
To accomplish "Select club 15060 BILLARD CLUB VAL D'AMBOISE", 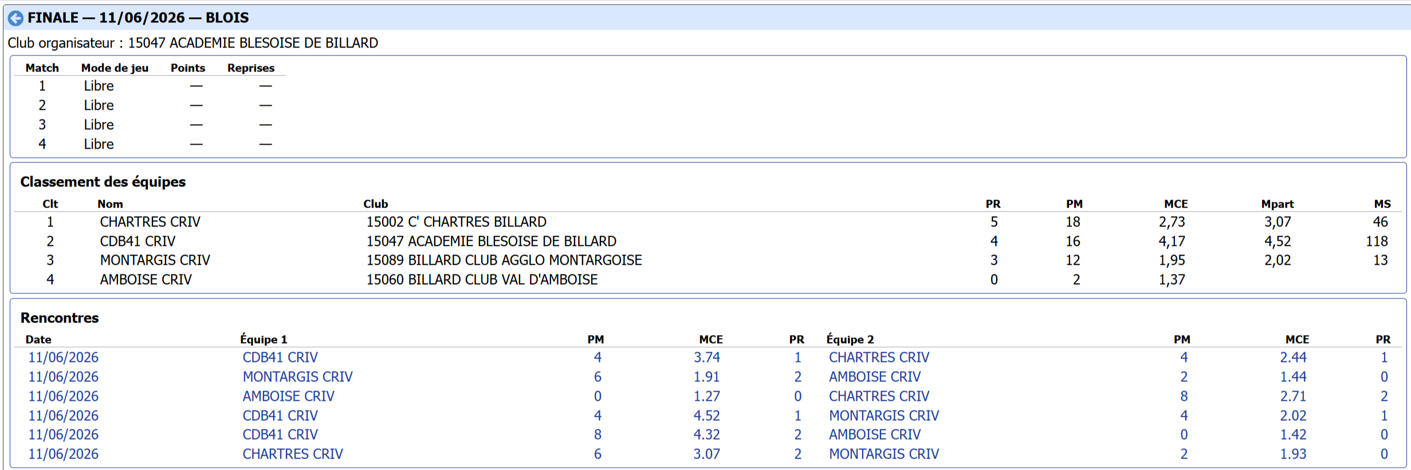I will click(482, 280).
